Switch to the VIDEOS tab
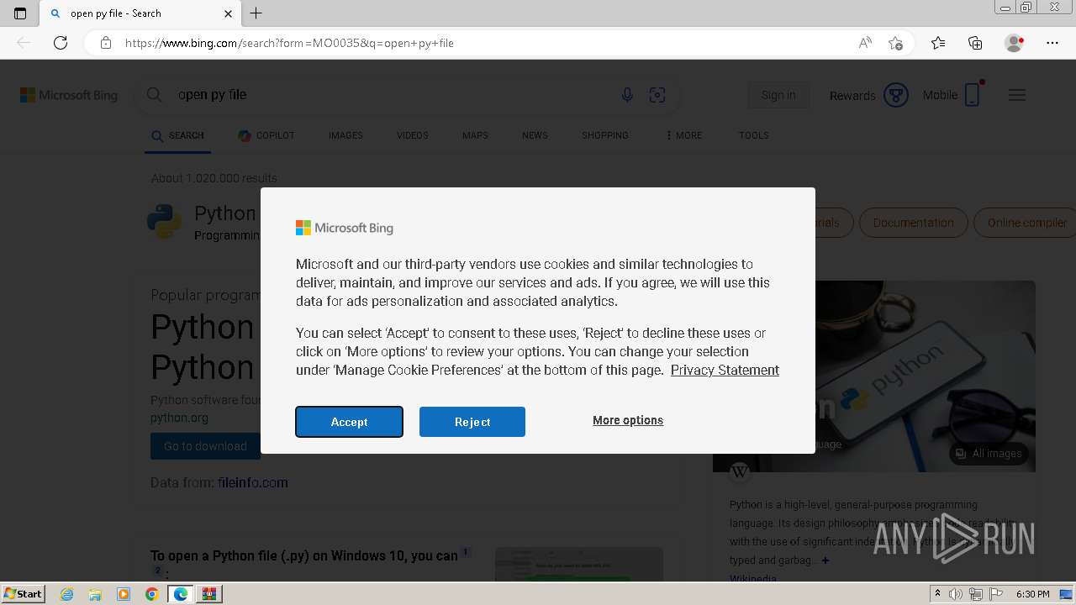1076x605 pixels. point(412,135)
